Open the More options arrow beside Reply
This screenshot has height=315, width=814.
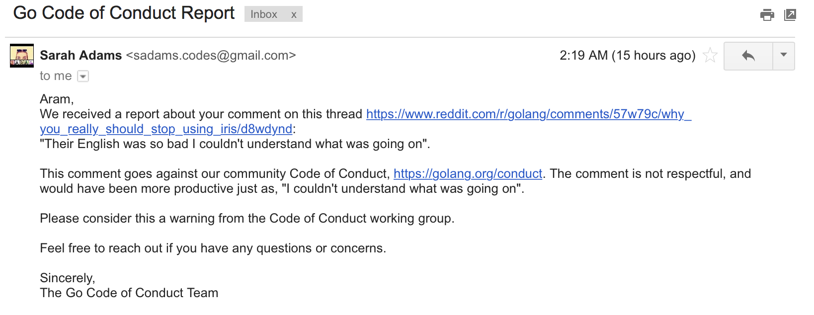pos(784,56)
